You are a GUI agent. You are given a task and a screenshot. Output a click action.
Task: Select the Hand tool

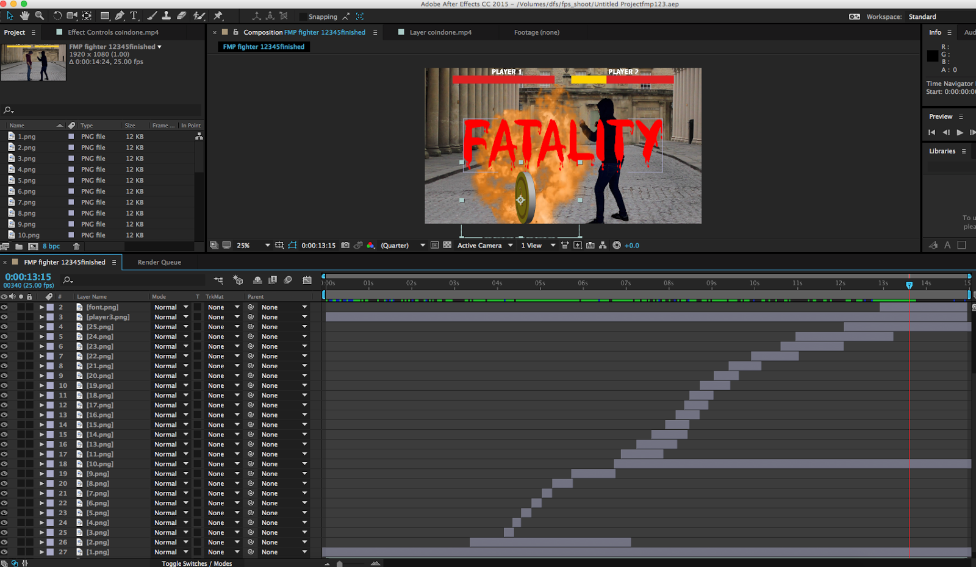click(25, 16)
